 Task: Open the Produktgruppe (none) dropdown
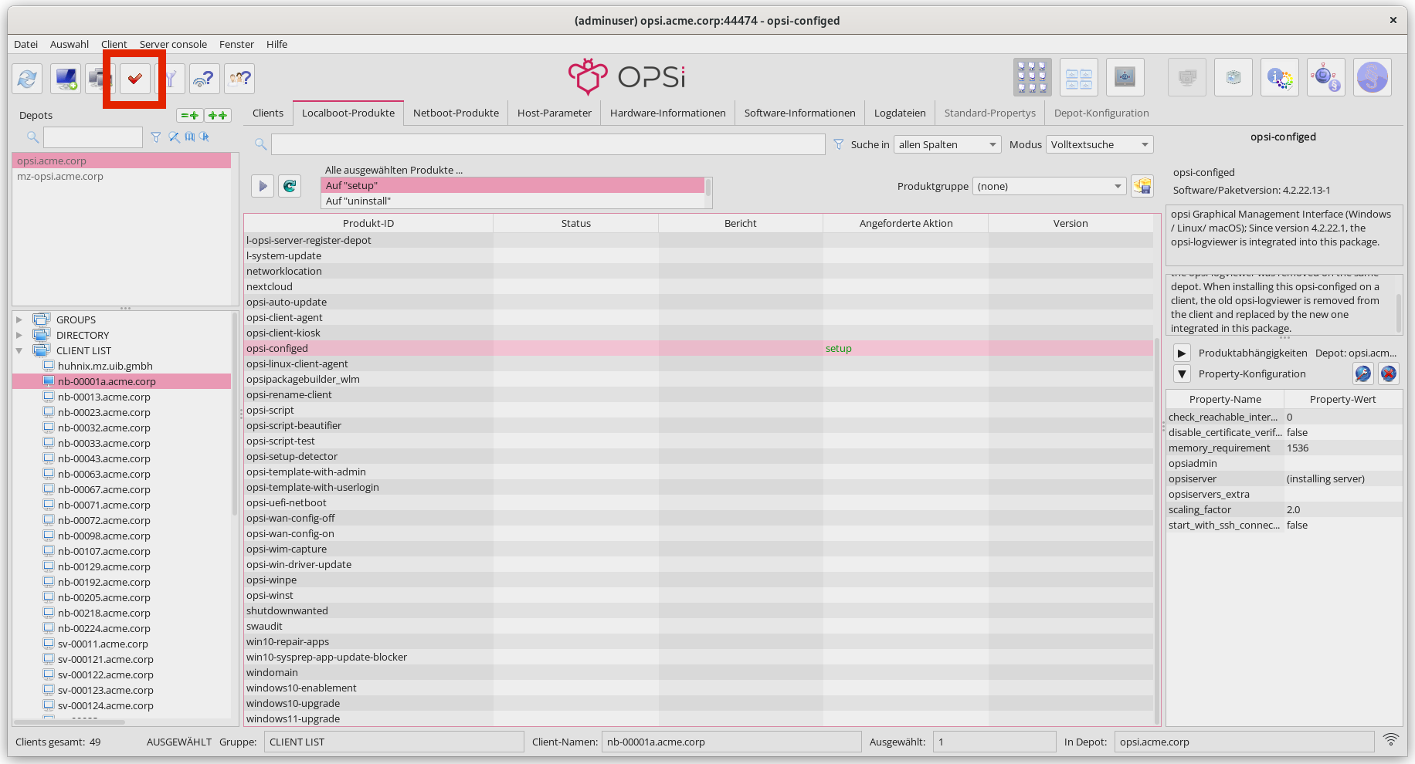point(1049,186)
